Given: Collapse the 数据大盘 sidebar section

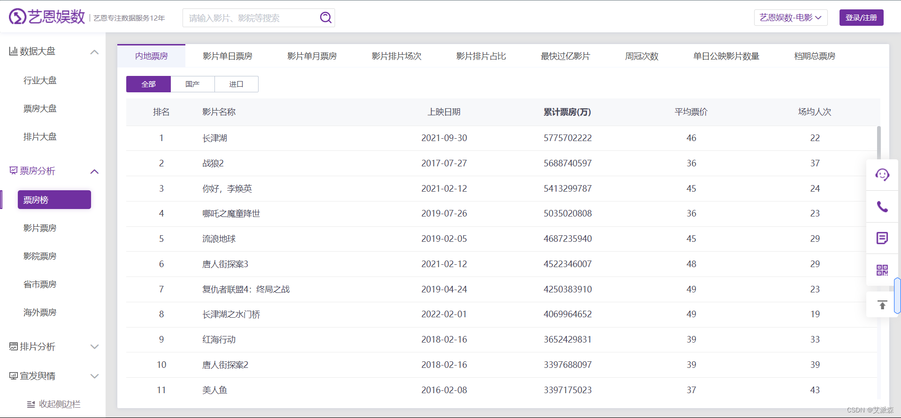Looking at the screenshot, I should click(x=94, y=52).
